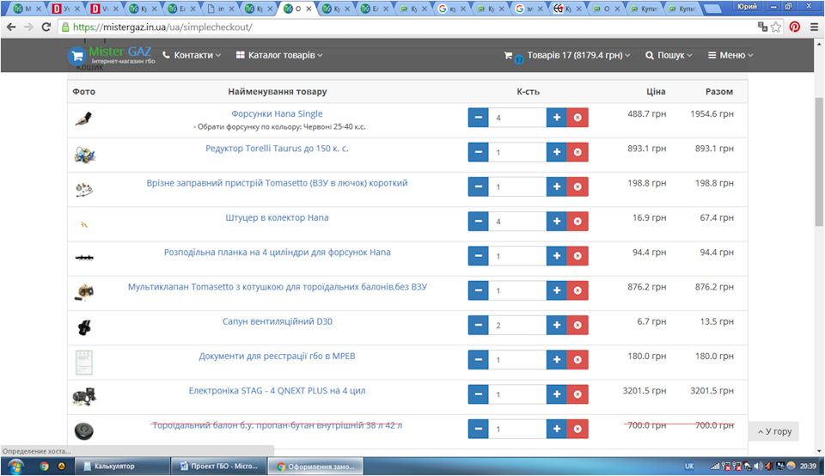Remove Електроніка STAG - 4 QNEXT PLUS item
The height and width of the screenshot is (476, 825).
point(577,394)
